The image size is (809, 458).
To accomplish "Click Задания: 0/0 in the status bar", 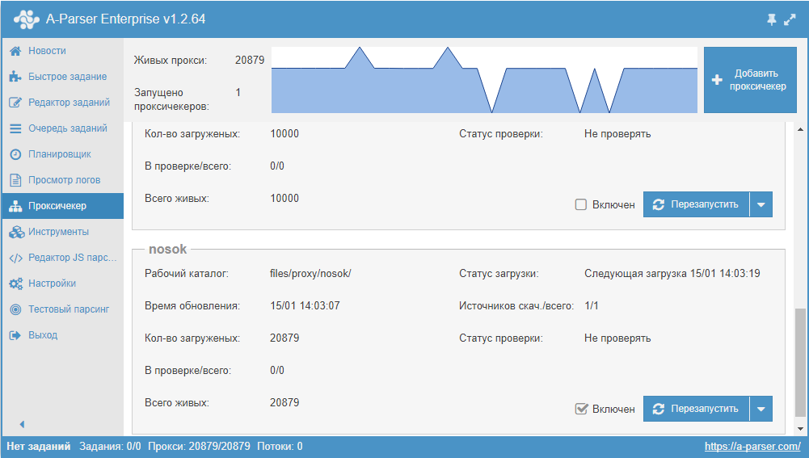I will (110, 446).
